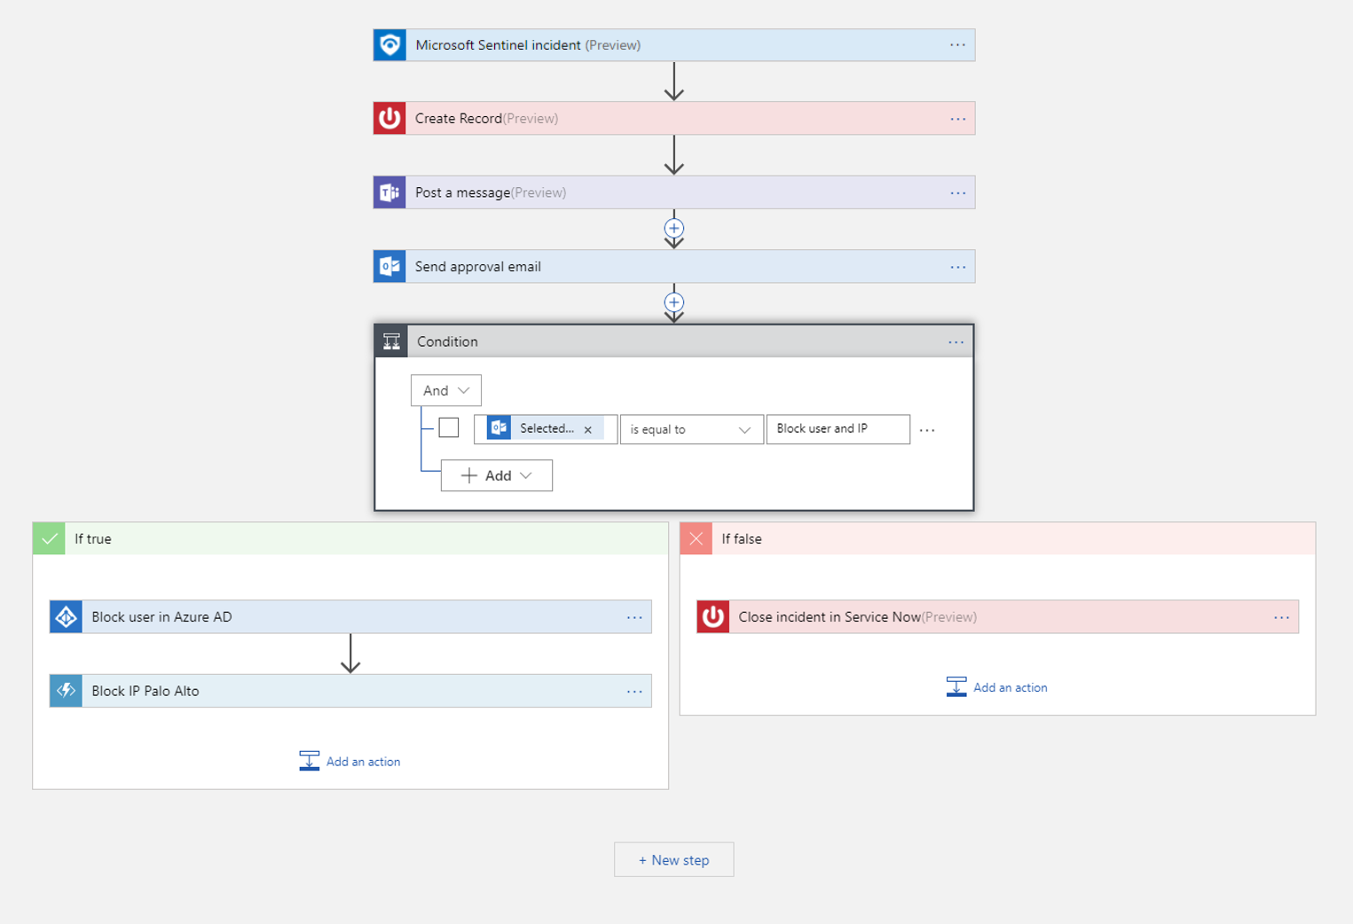Check the condition row checkbox

click(448, 427)
